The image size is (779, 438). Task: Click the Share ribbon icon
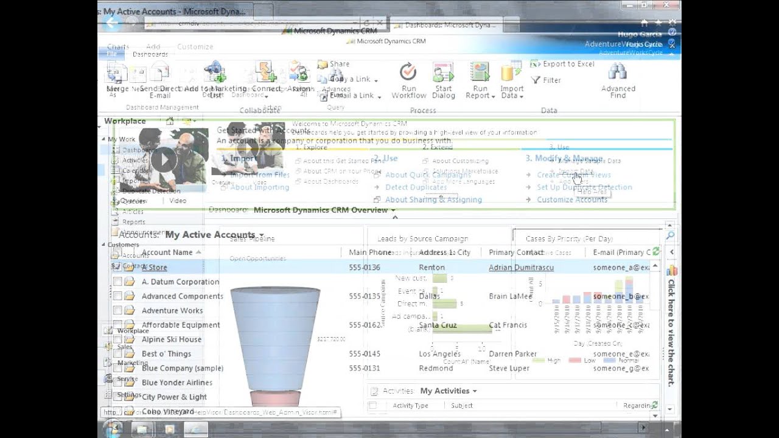click(x=322, y=64)
